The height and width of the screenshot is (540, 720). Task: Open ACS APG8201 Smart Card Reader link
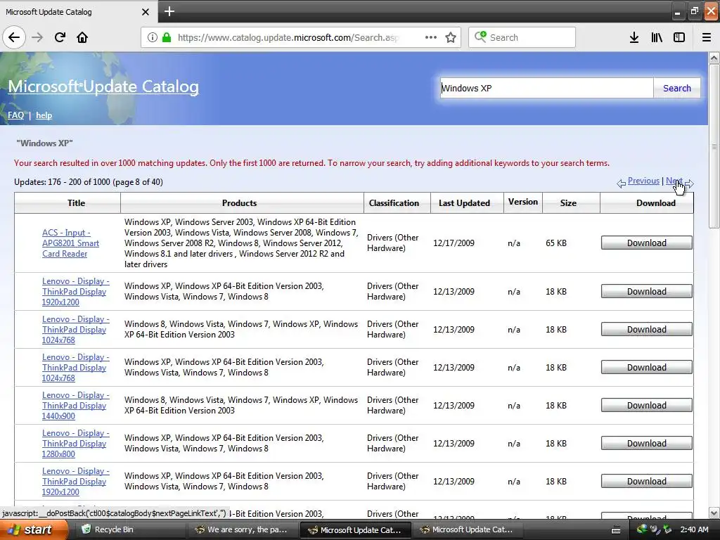point(71,243)
